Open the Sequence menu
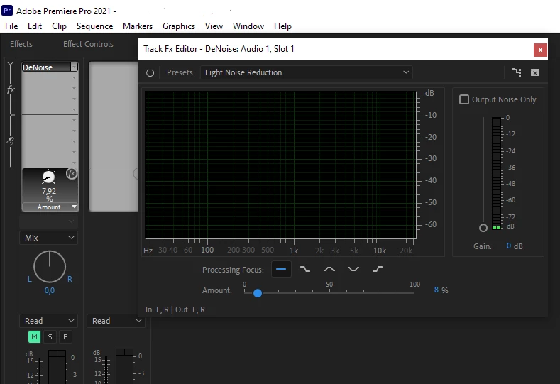The width and height of the screenshot is (560, 384). (x=94, y=26)
